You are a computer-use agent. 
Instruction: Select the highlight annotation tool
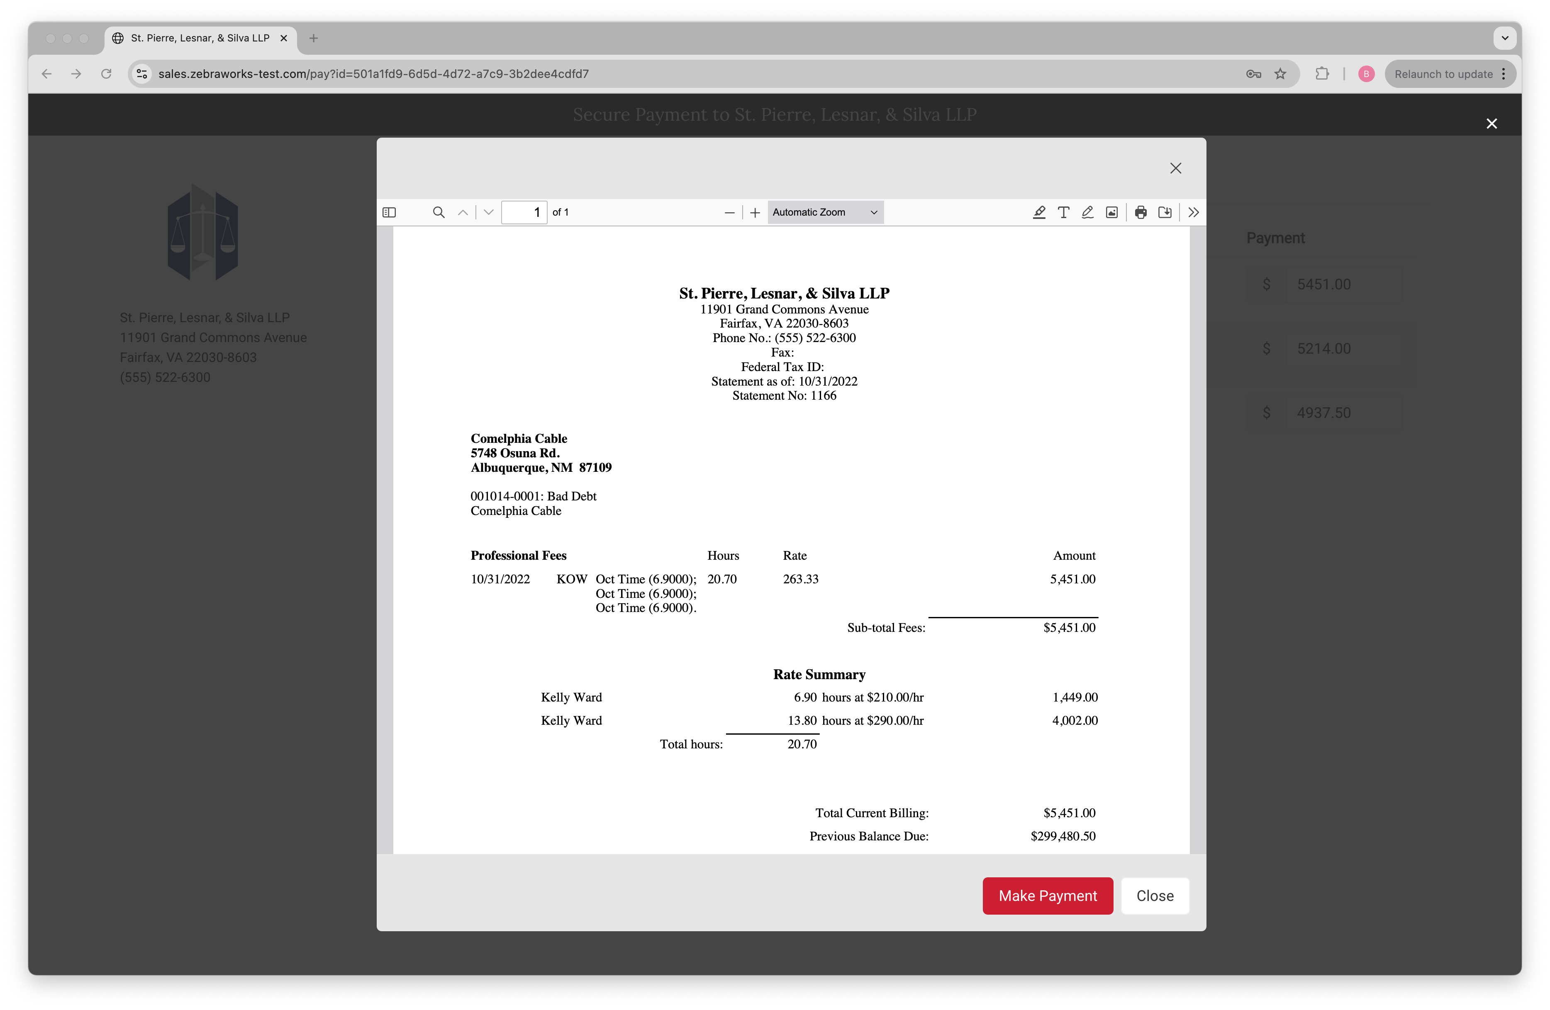(1039, 212)
